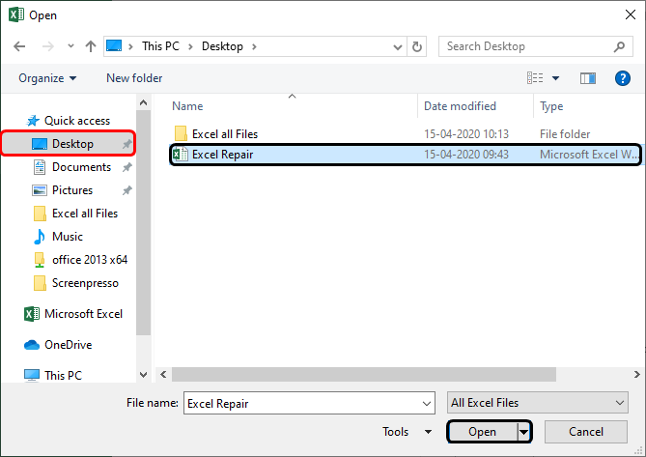Image resolution: width=646 pixels, height=457 pixels.
Task: Open Help with the question mark icon
Action: coord(623,78)
